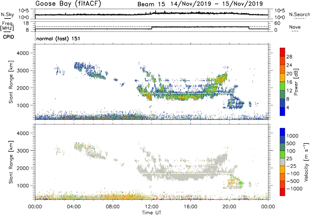Viewport: 310px width, 215px height.
Task: Click the red bottom segment of velocity colorbar
Action: [x=282, y=192]
